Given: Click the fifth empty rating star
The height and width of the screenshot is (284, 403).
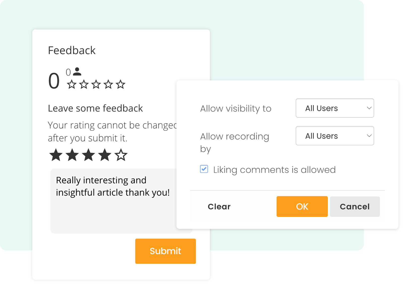Looking at the screenshot, I should tap(121, 155).
